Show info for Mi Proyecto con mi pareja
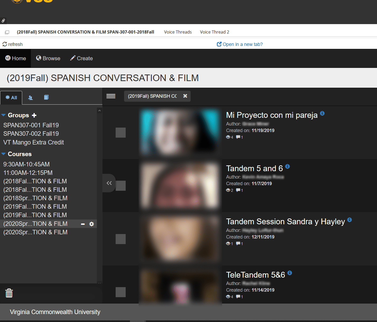This screenshot has width=377, height=322. pos(322,113)
